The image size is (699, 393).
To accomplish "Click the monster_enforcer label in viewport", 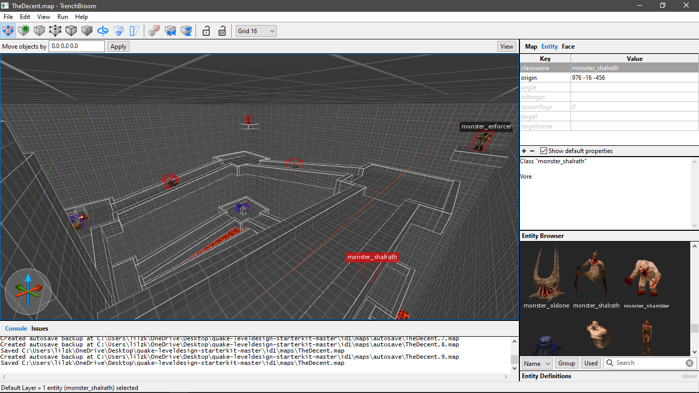I will [486, 126].
